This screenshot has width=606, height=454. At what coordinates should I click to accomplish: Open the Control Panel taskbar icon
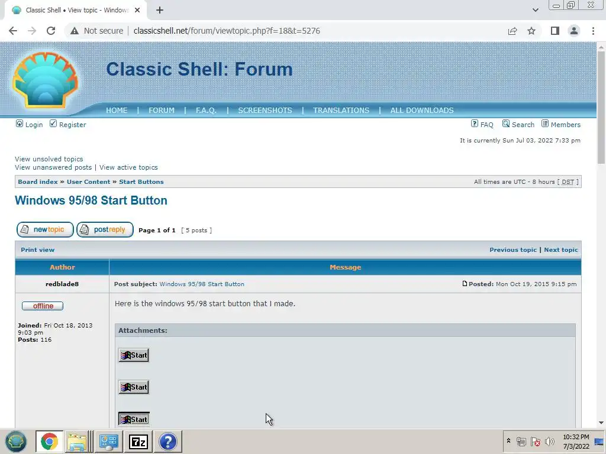(x=109, y=442)
